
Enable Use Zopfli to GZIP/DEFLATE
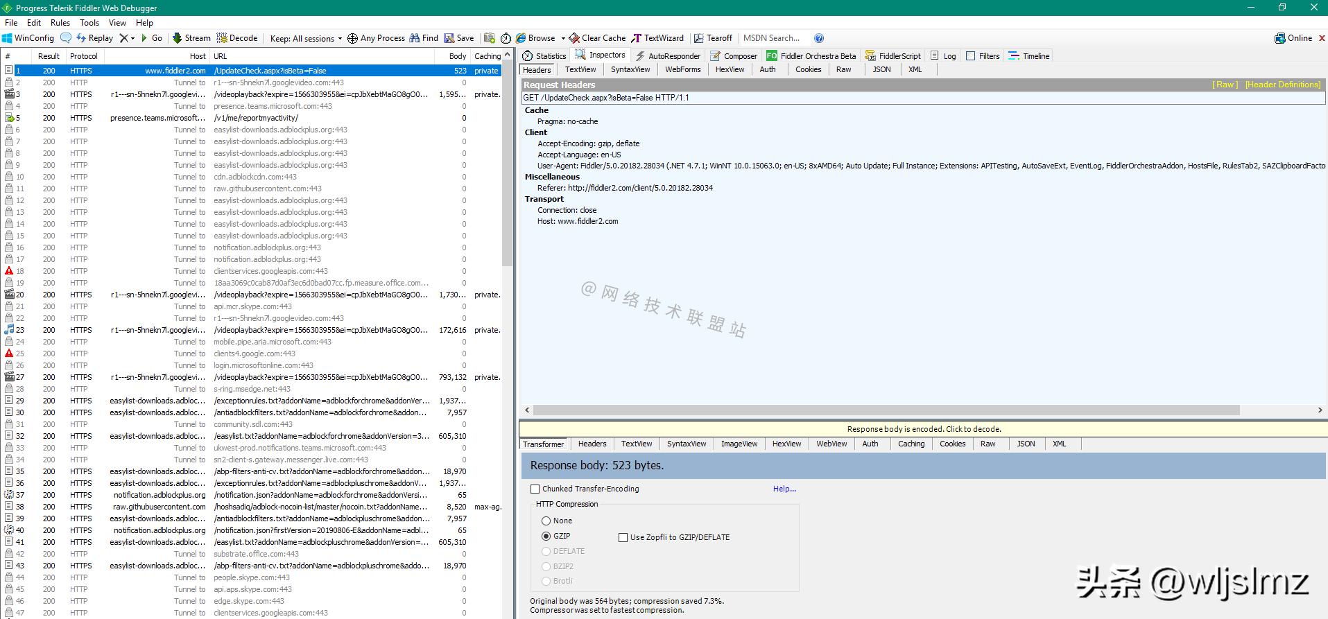[623, 537]
